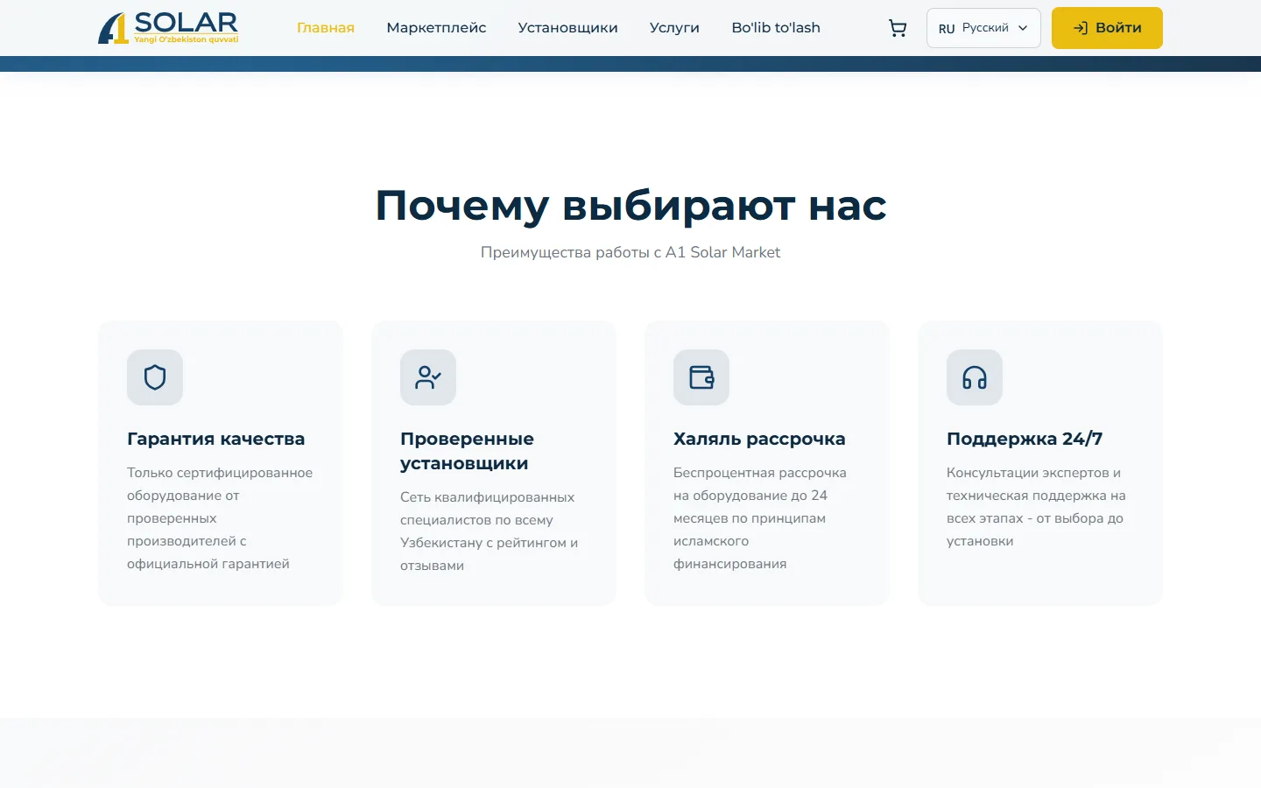Click the user-check icon for Проверенные установщики

point(428,377)
